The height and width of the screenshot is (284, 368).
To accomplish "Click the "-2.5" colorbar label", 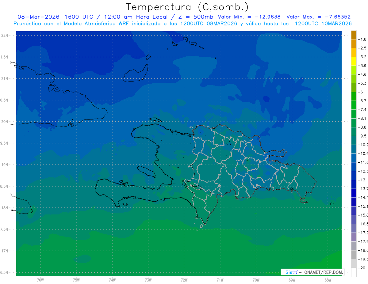I will (x=362, y=48).
